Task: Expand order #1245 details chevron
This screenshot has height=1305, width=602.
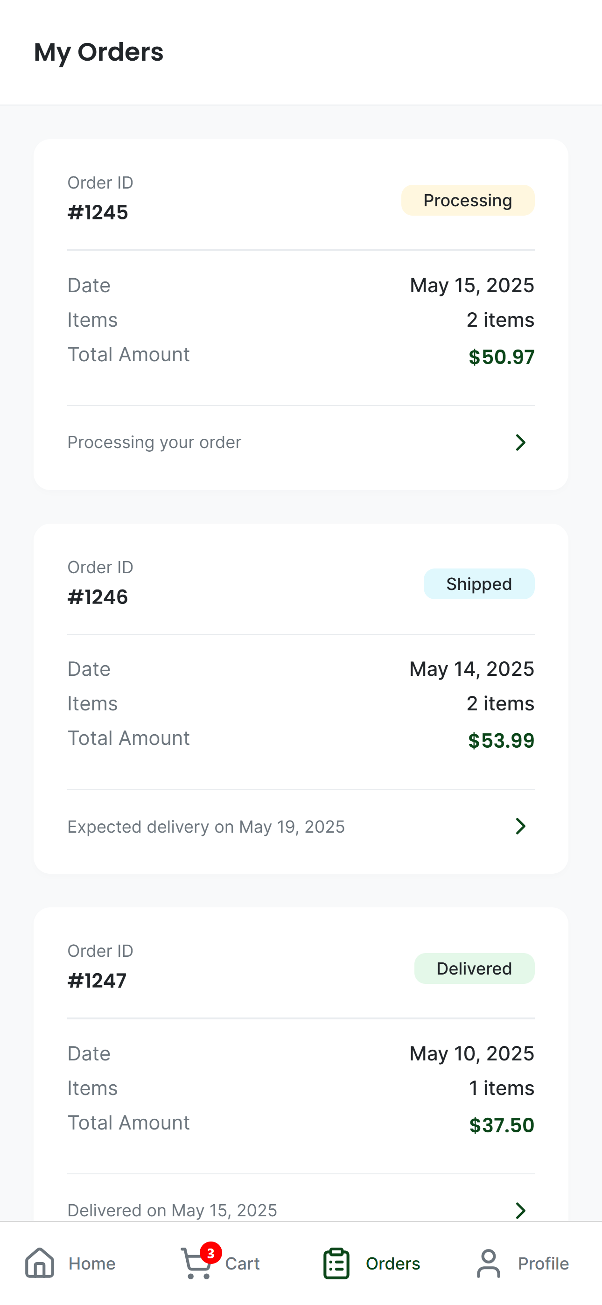Action: 520,442
